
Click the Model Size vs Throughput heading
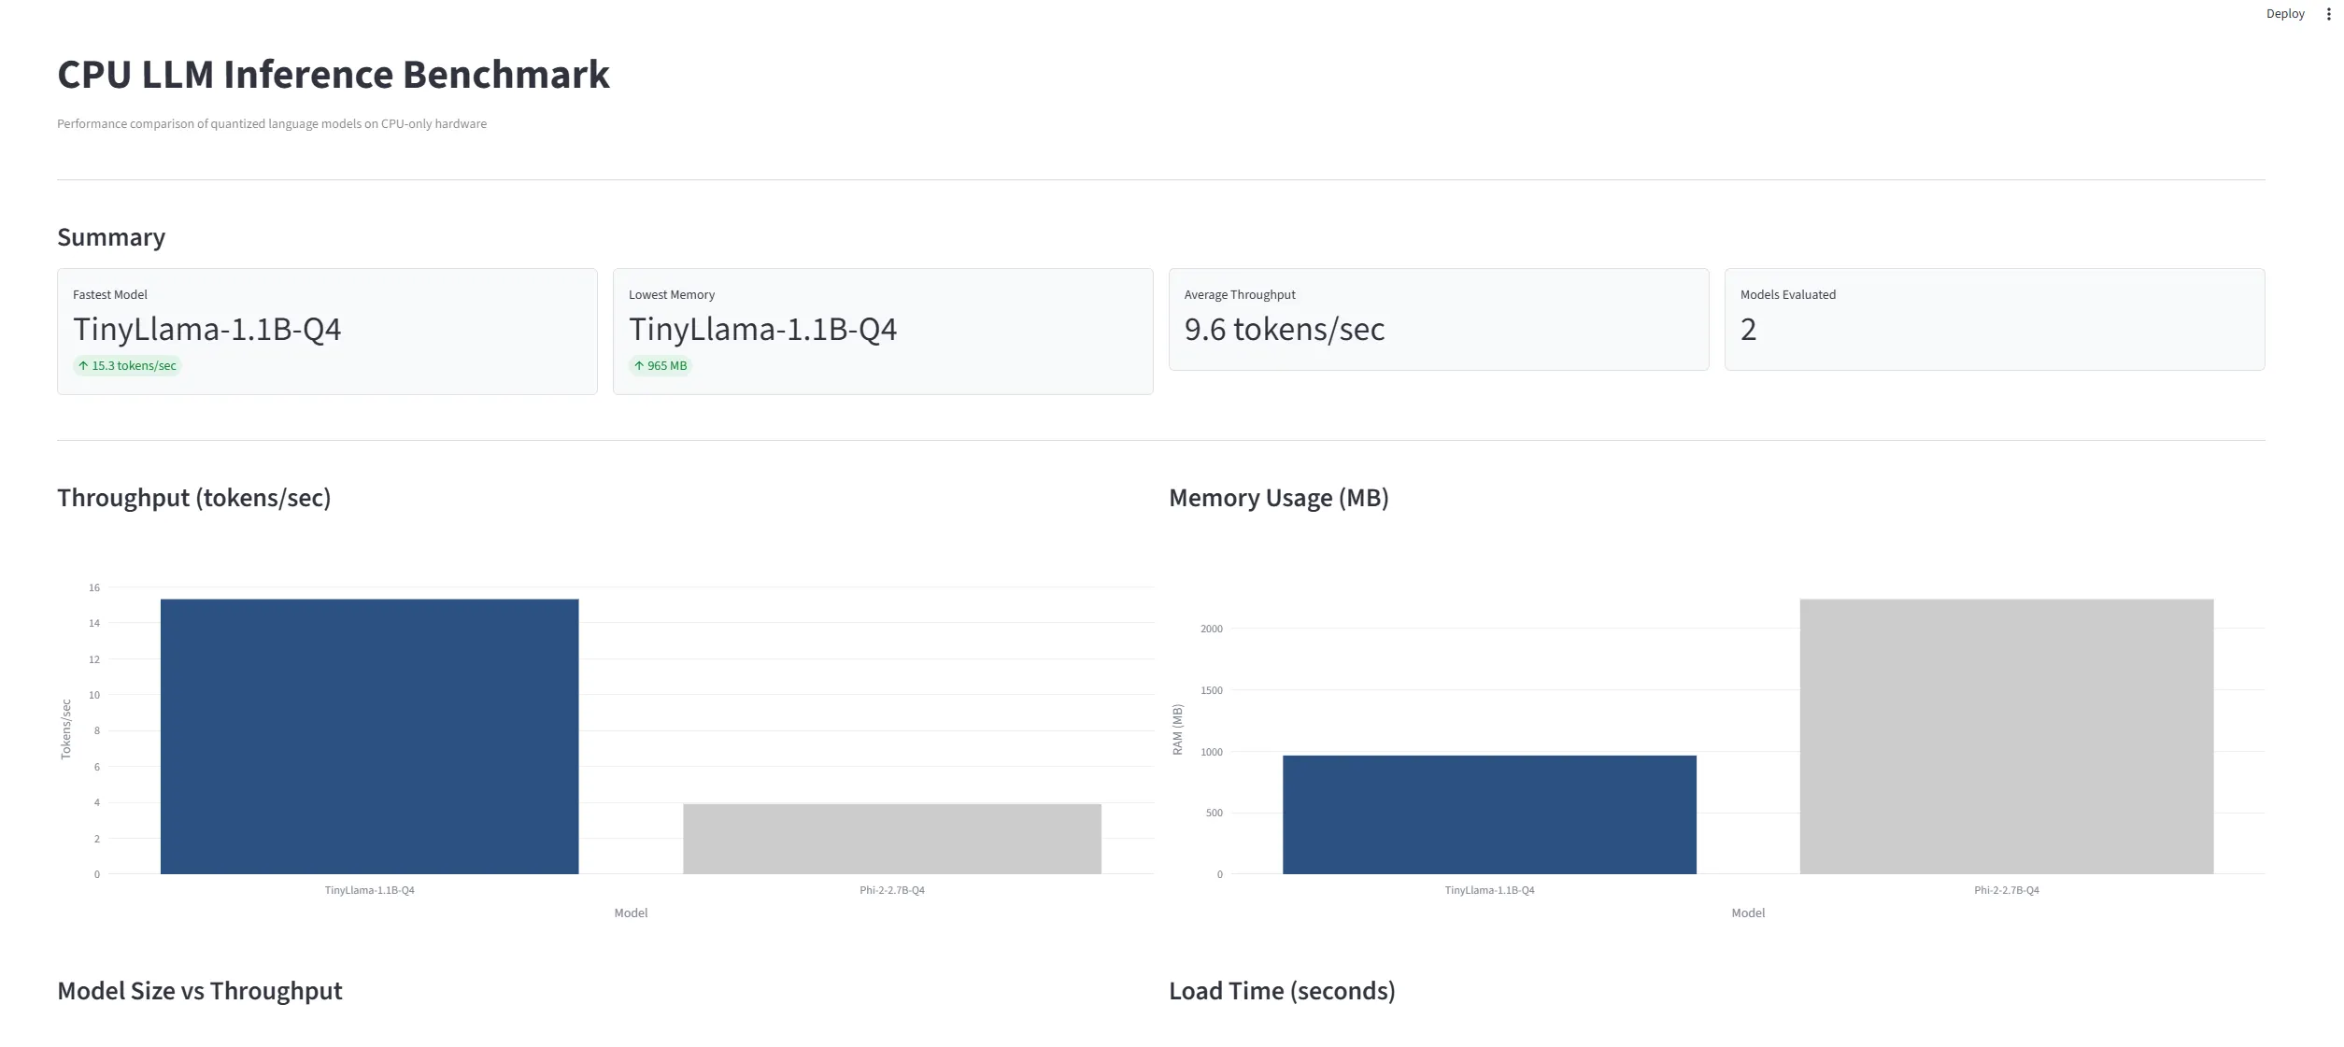pyautogui.click(x=200, y=991)
